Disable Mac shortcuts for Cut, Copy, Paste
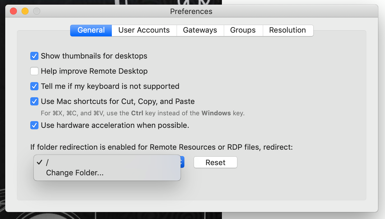The width and height of the screenshot is (385, 219). [x=34, y=101]
